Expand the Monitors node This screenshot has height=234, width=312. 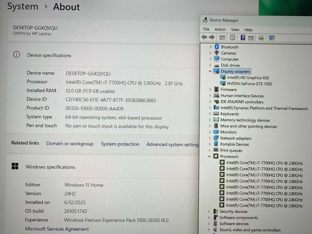point(210,132)
